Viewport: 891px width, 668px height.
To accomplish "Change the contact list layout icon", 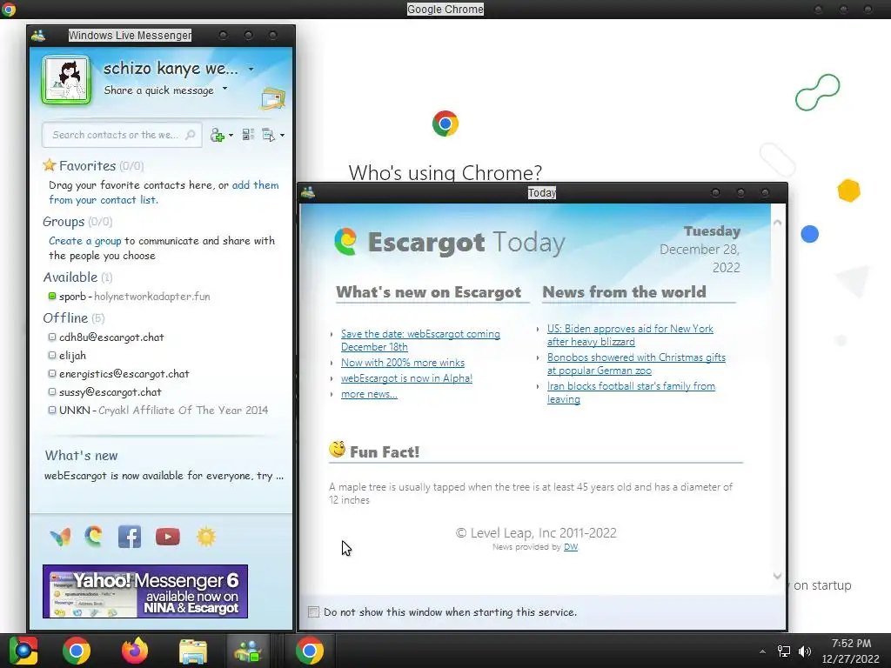I will pyautogui.click(x=248, y=135).
